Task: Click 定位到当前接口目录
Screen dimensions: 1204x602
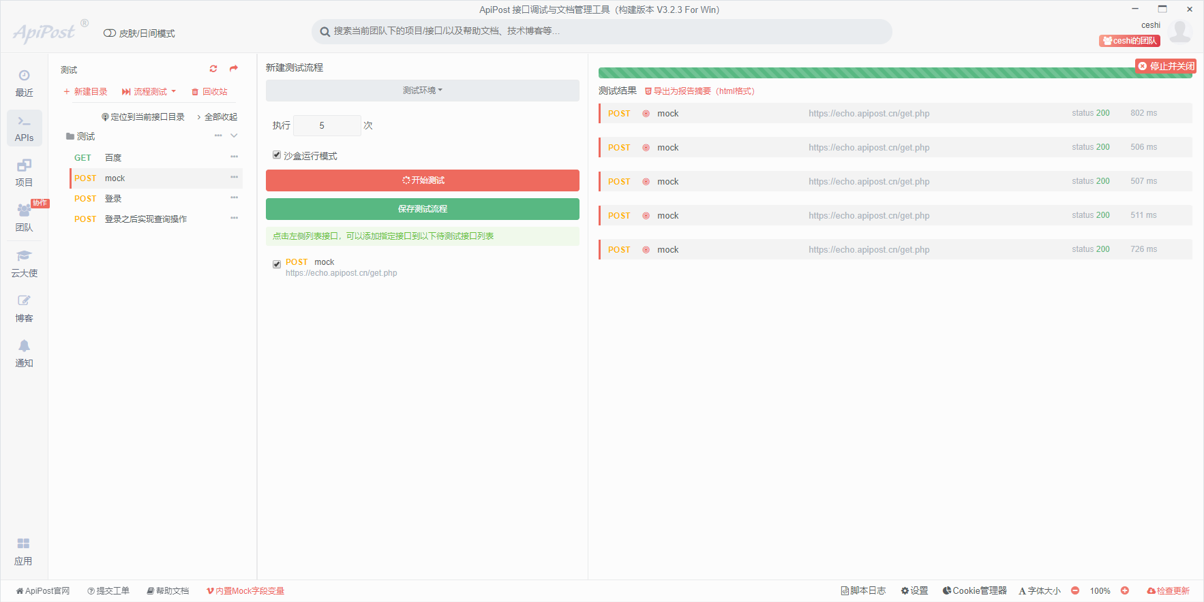Action: pos(143,117)
